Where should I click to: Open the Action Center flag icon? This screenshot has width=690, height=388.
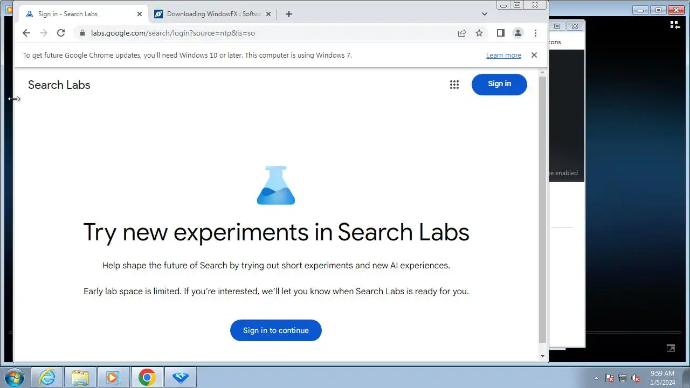[610, 378]
